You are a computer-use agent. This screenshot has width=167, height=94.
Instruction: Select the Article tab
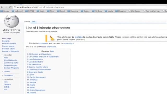(x=27, y=21)
